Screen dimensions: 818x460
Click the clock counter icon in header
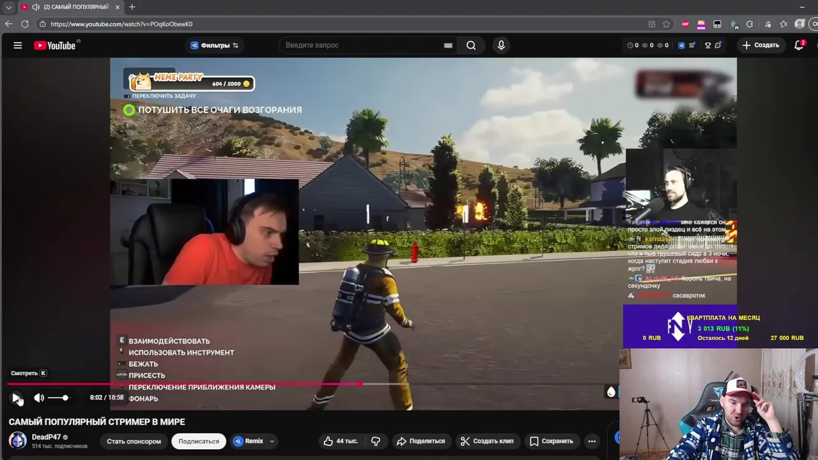tap(630, 45)
